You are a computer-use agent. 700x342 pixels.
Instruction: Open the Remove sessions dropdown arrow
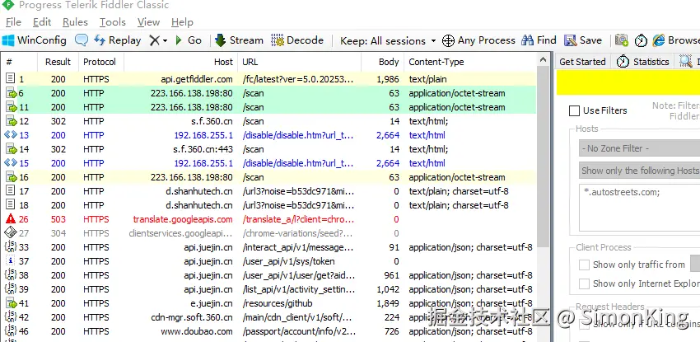click(x=165, y=40)
